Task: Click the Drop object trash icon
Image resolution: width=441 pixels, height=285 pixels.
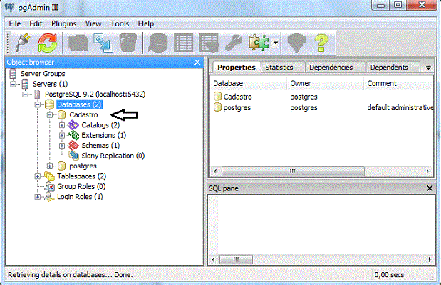Action: [128, 43]
